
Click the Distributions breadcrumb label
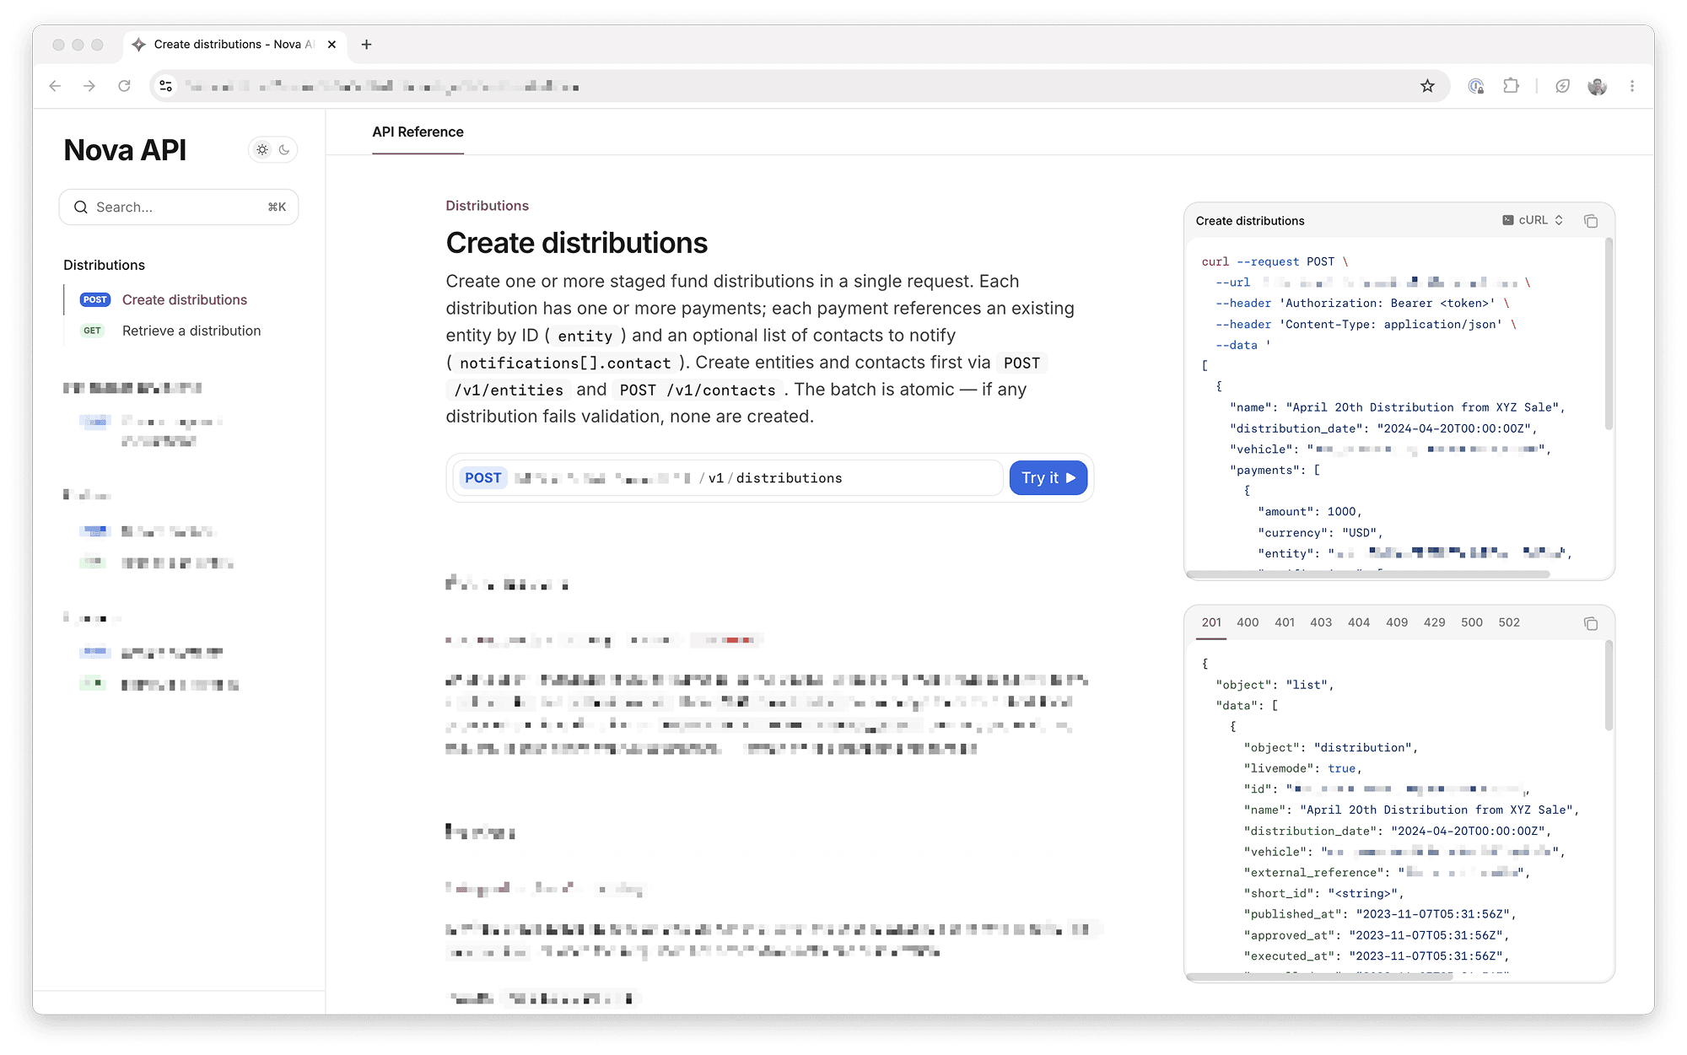[x=487, y=206]
